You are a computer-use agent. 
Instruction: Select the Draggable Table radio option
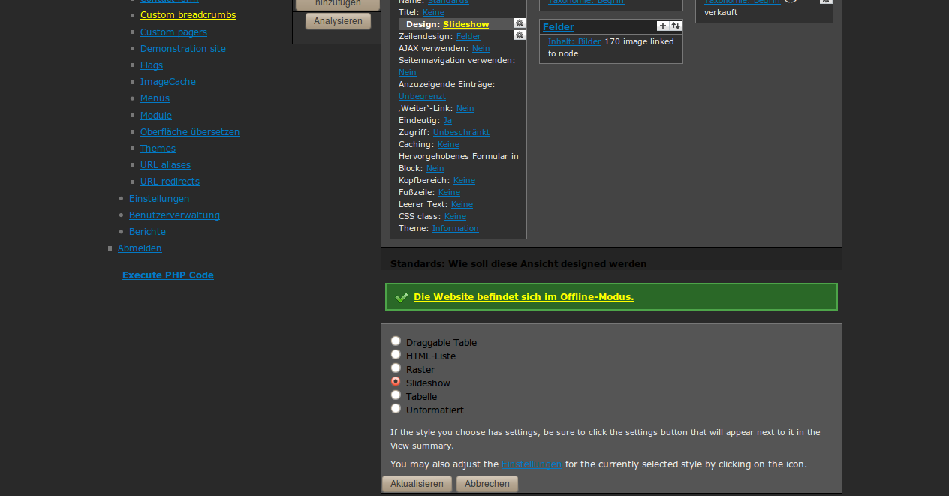[396, 341]
